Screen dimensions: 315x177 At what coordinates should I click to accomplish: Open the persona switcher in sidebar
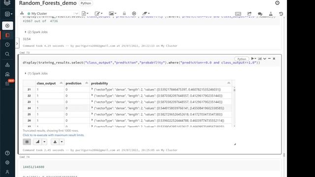point(8,14)
